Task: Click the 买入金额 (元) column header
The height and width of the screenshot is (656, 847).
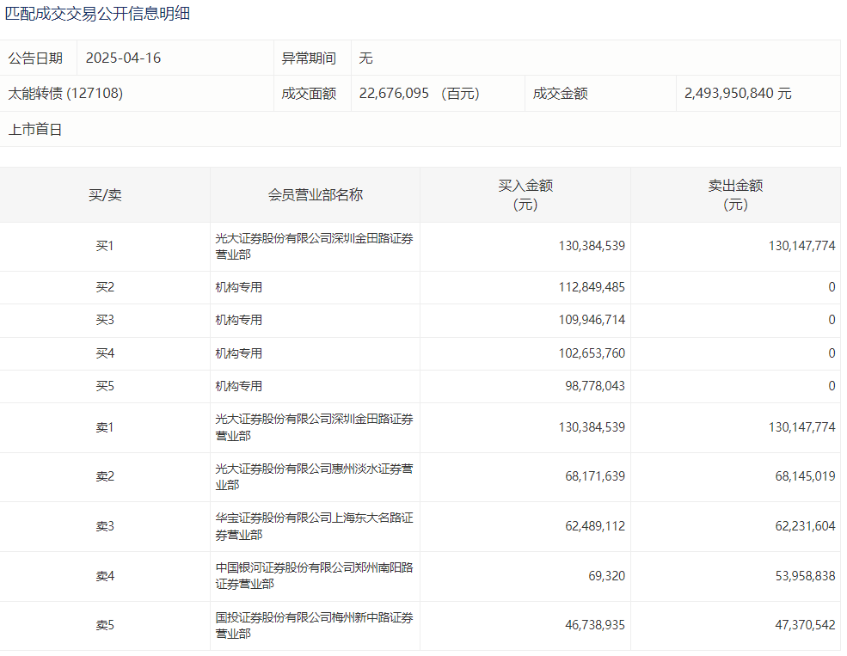Action: [525, 195]
